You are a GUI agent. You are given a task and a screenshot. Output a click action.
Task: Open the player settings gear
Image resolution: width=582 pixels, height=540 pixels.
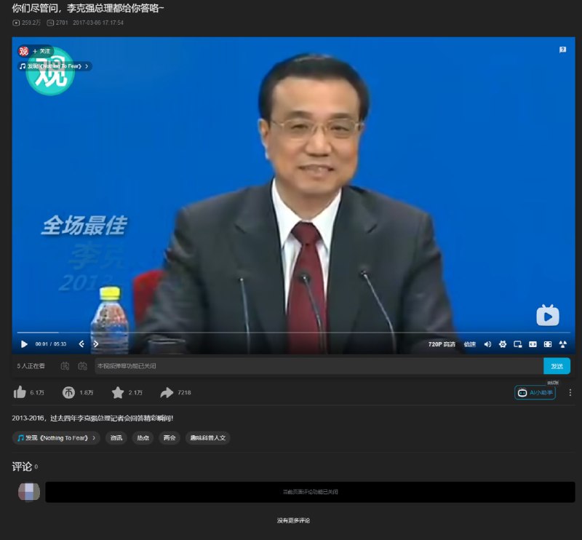[x=503, y=343]
